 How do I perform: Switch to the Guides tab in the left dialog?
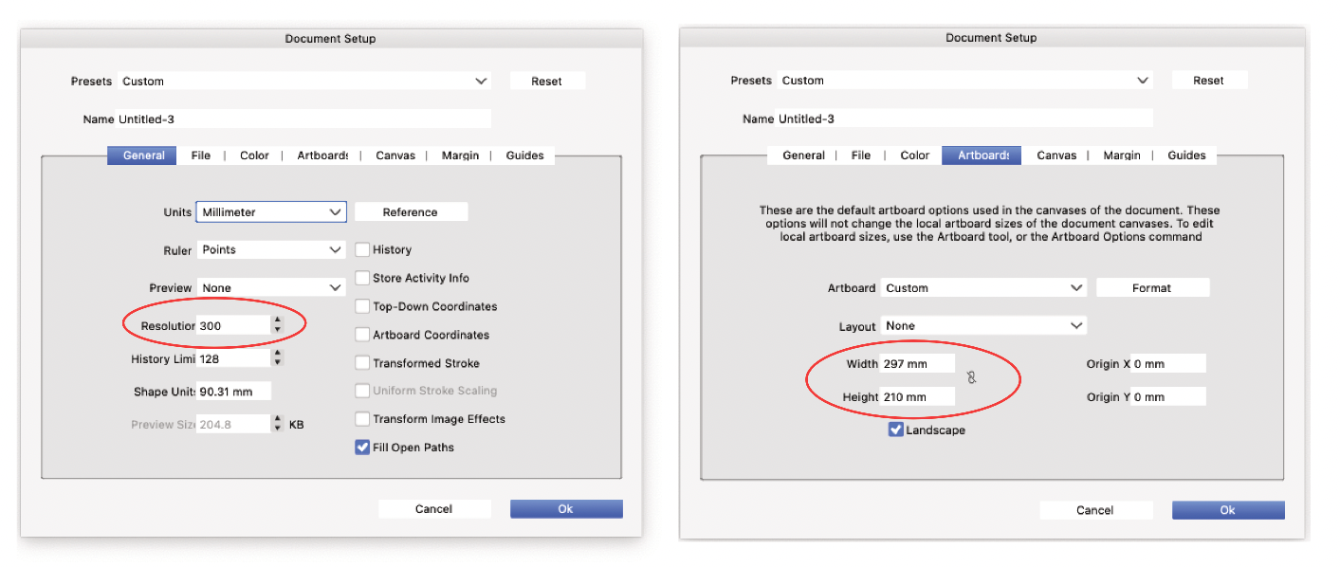[x=524, y=155]
